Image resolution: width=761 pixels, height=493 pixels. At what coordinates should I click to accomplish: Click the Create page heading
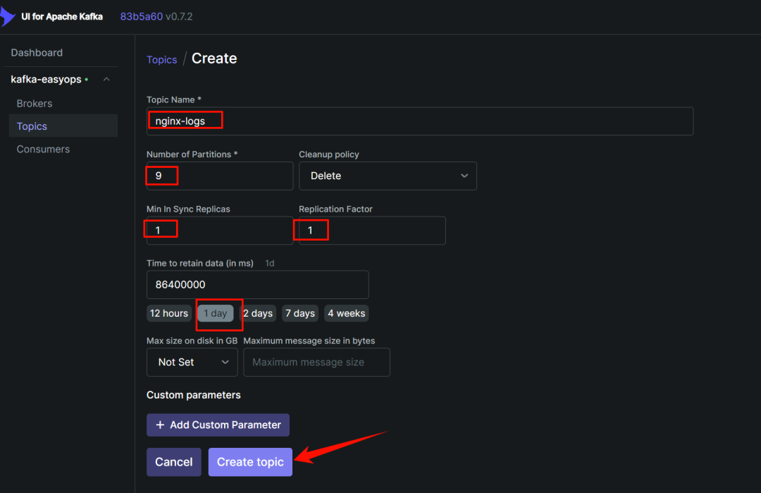click(x=214, y=59)
